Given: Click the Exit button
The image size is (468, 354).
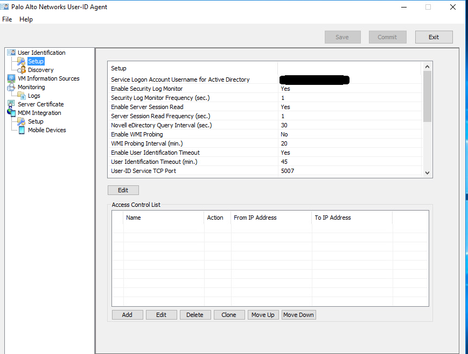Looking at the screenshot, I should (x=434, y=37).
